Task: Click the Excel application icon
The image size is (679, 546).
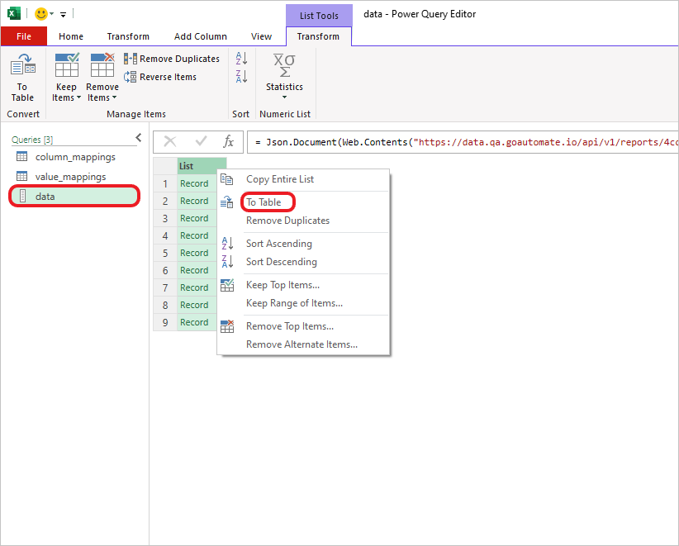Action: click(14, 13)
